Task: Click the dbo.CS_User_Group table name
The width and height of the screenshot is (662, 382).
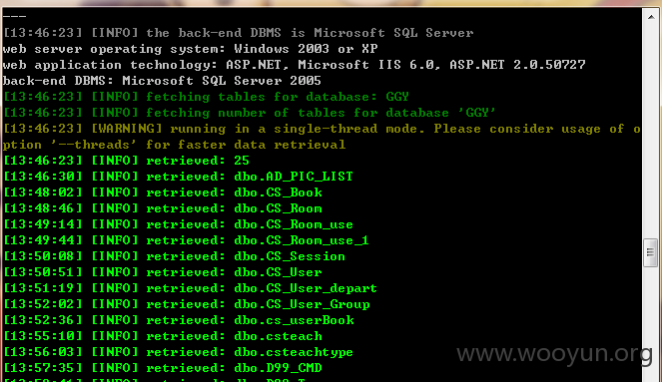Action: [302, 304]
